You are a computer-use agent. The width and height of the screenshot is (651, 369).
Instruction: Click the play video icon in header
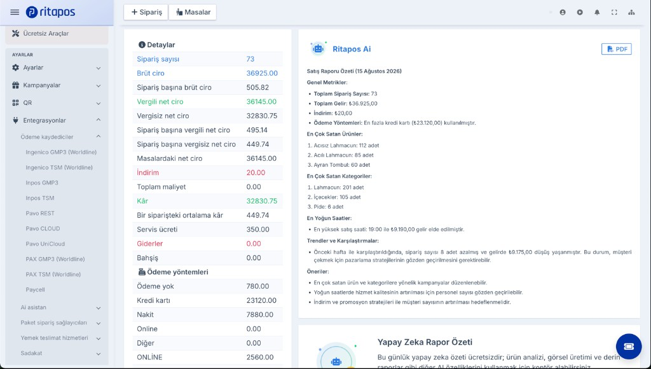tap(580, 13)
